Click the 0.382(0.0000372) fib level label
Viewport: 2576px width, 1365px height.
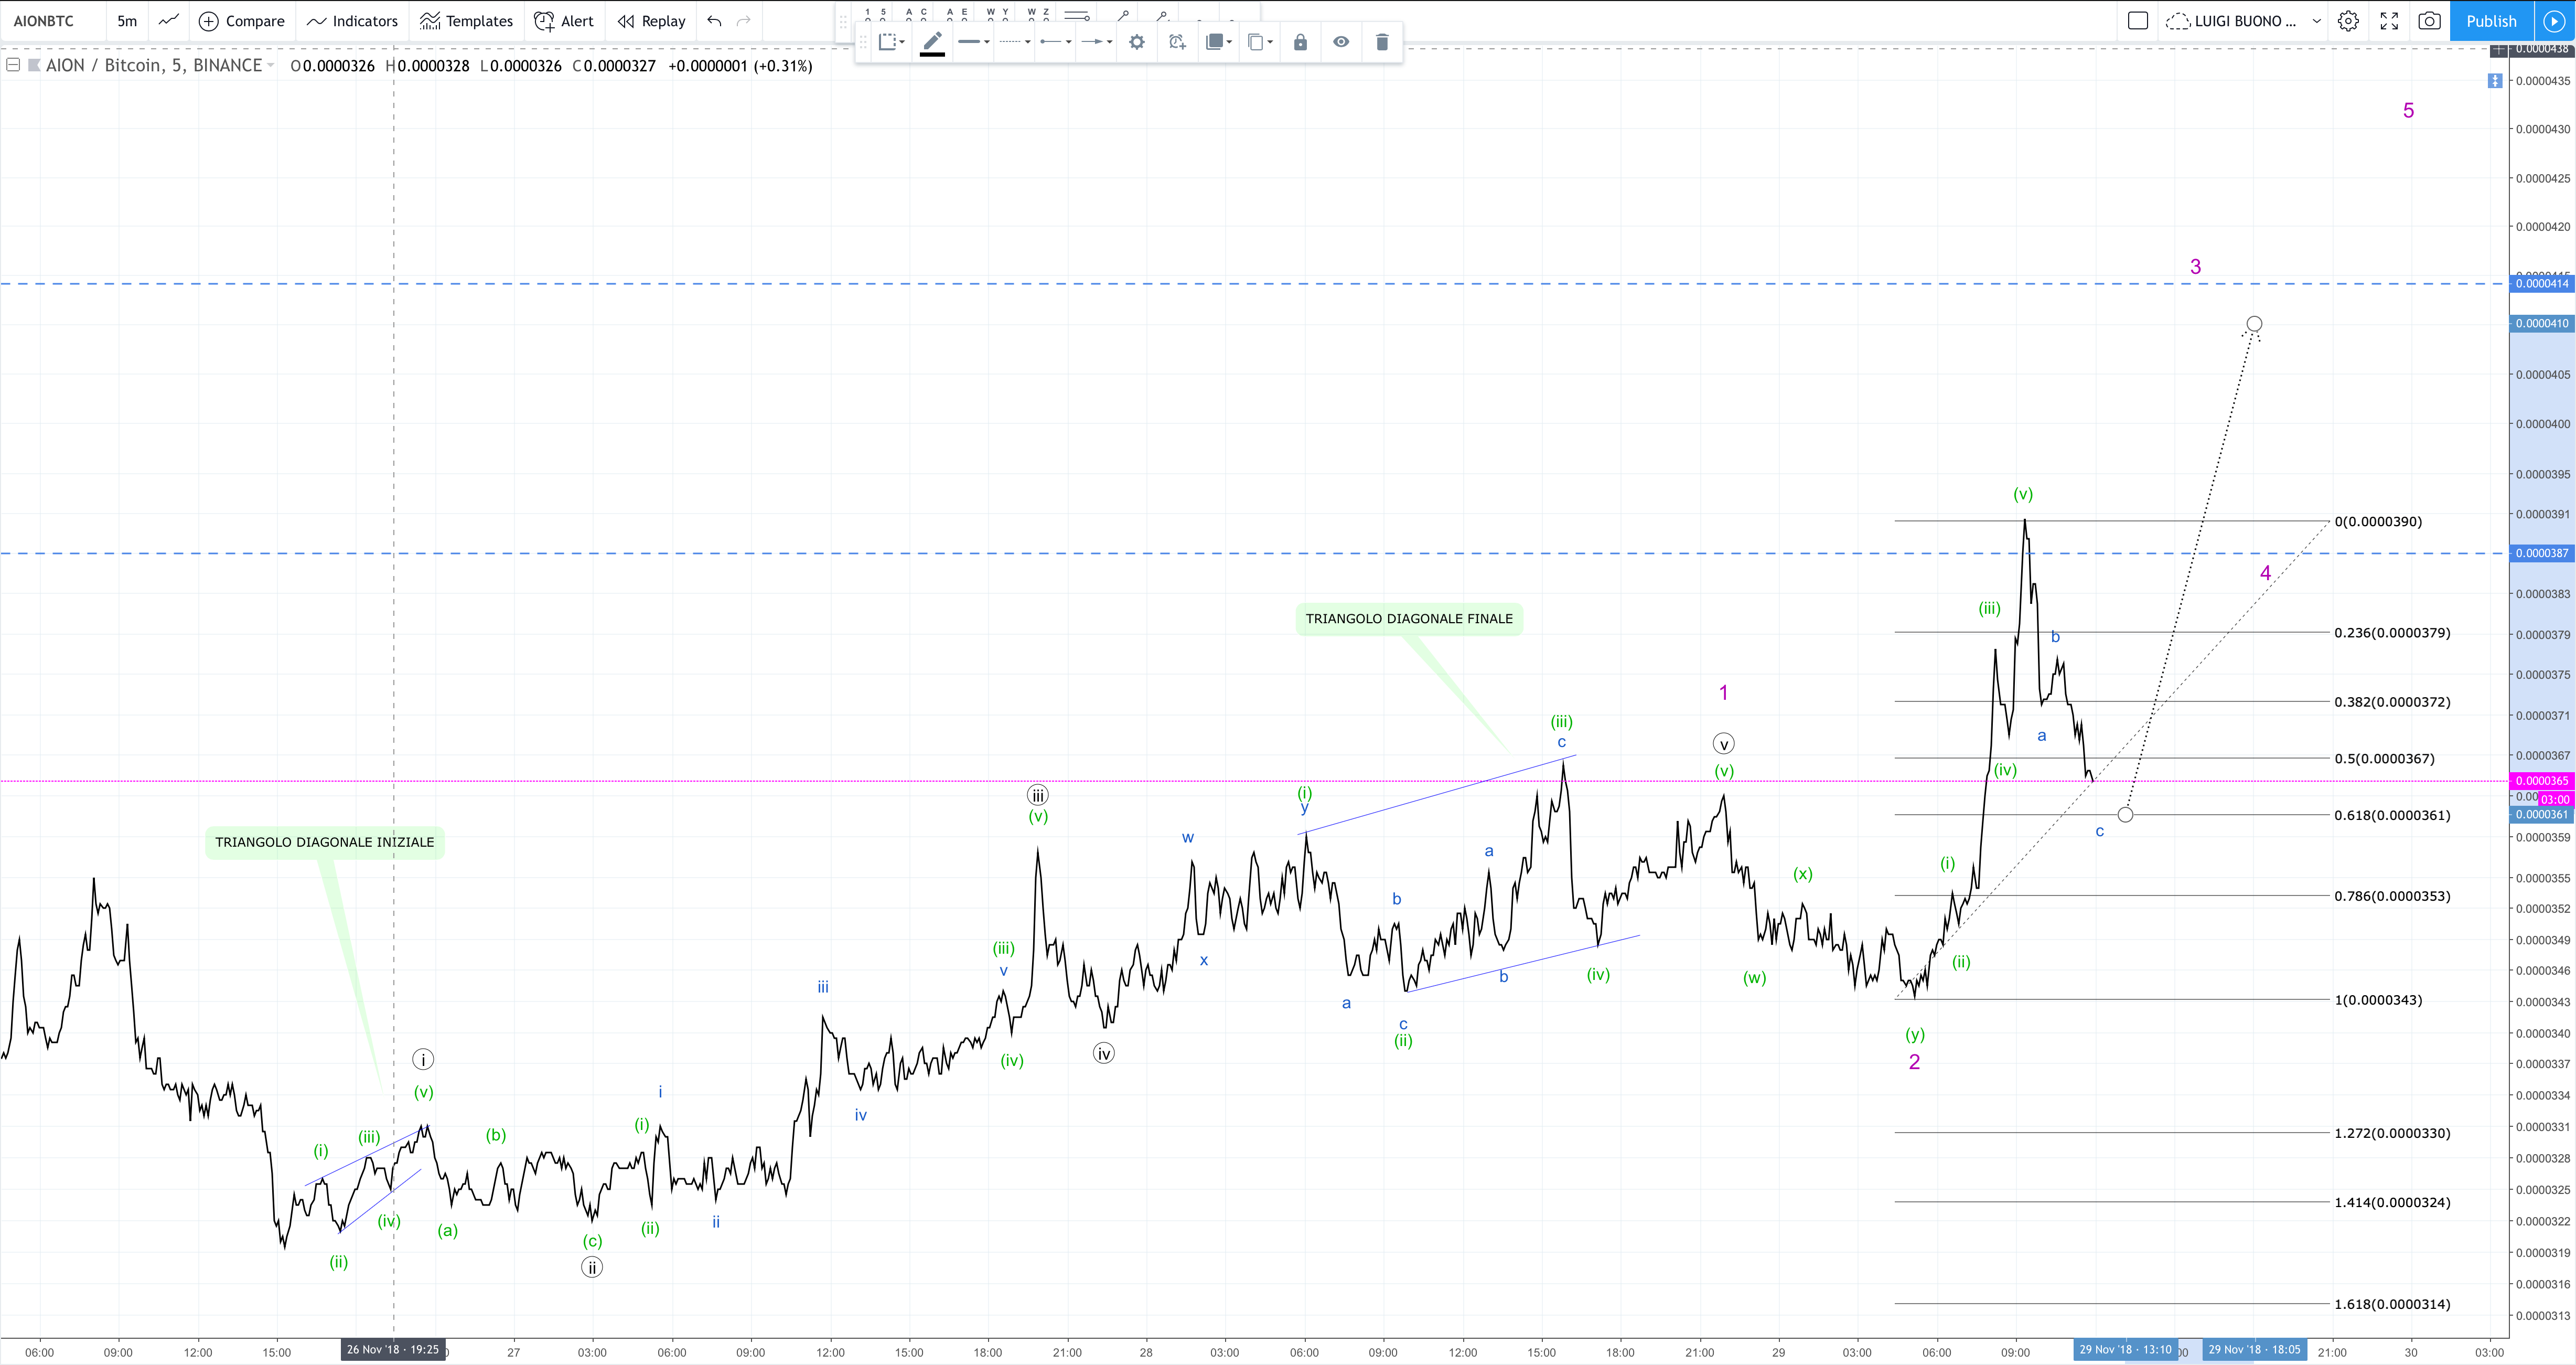click(2392, 702)
